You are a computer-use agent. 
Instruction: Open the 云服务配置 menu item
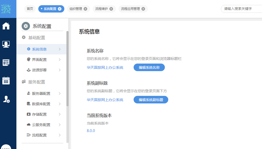[x=41, y=125]
